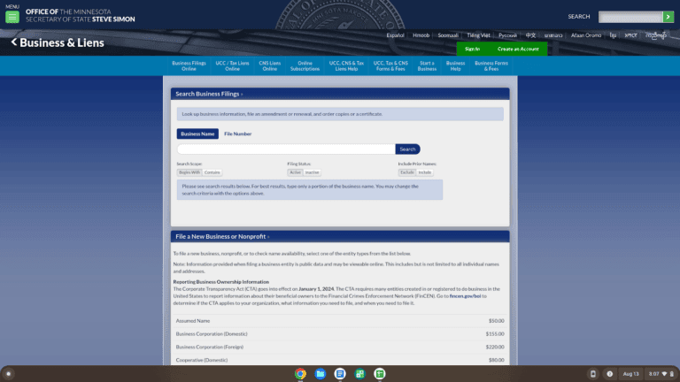Open the green hamburger MENU icon
The image size is (680, 382).
tap(12, 17)
